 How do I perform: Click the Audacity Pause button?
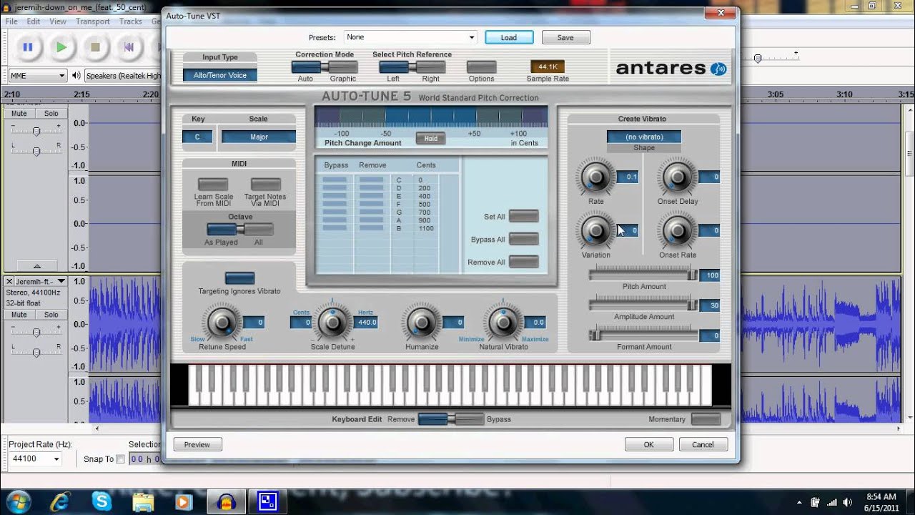[x=28, y=47]
